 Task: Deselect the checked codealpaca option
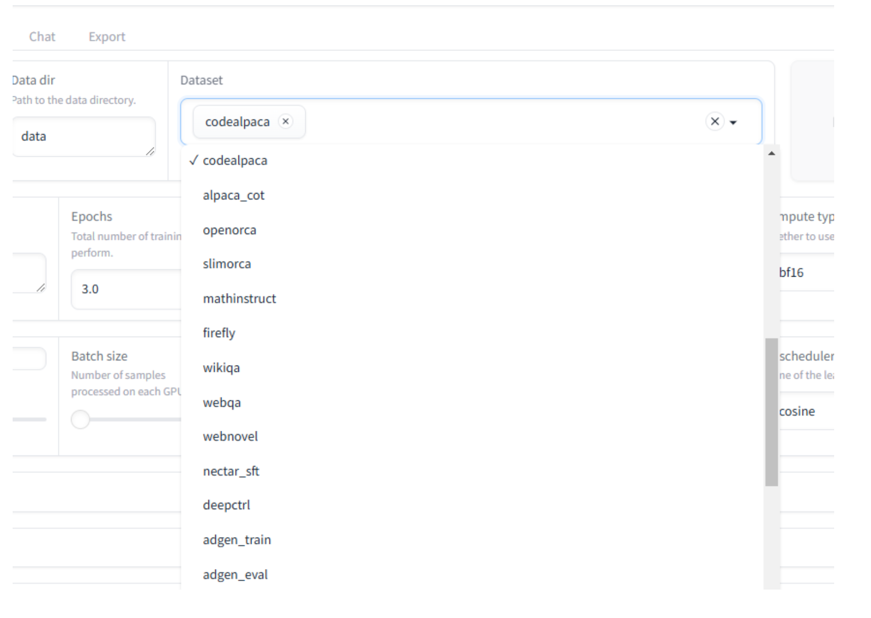(235, 160)
